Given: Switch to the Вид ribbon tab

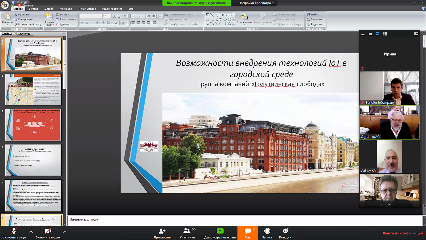Looking at the screenshot, I should 131,9.
